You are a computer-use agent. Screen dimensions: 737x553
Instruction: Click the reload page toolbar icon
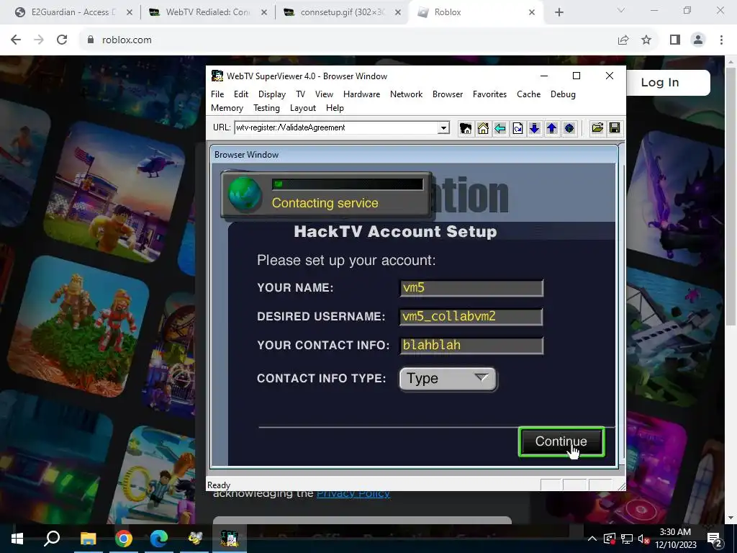(x=517, y=128)
